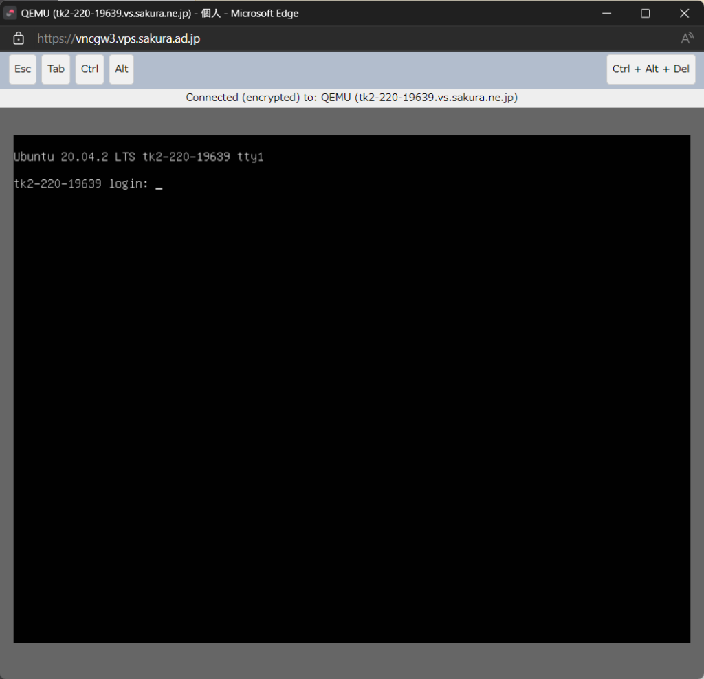Toggle the Alt modifier key button
Viewport: 704px width, 679px height.
click(x=121, y=69)
